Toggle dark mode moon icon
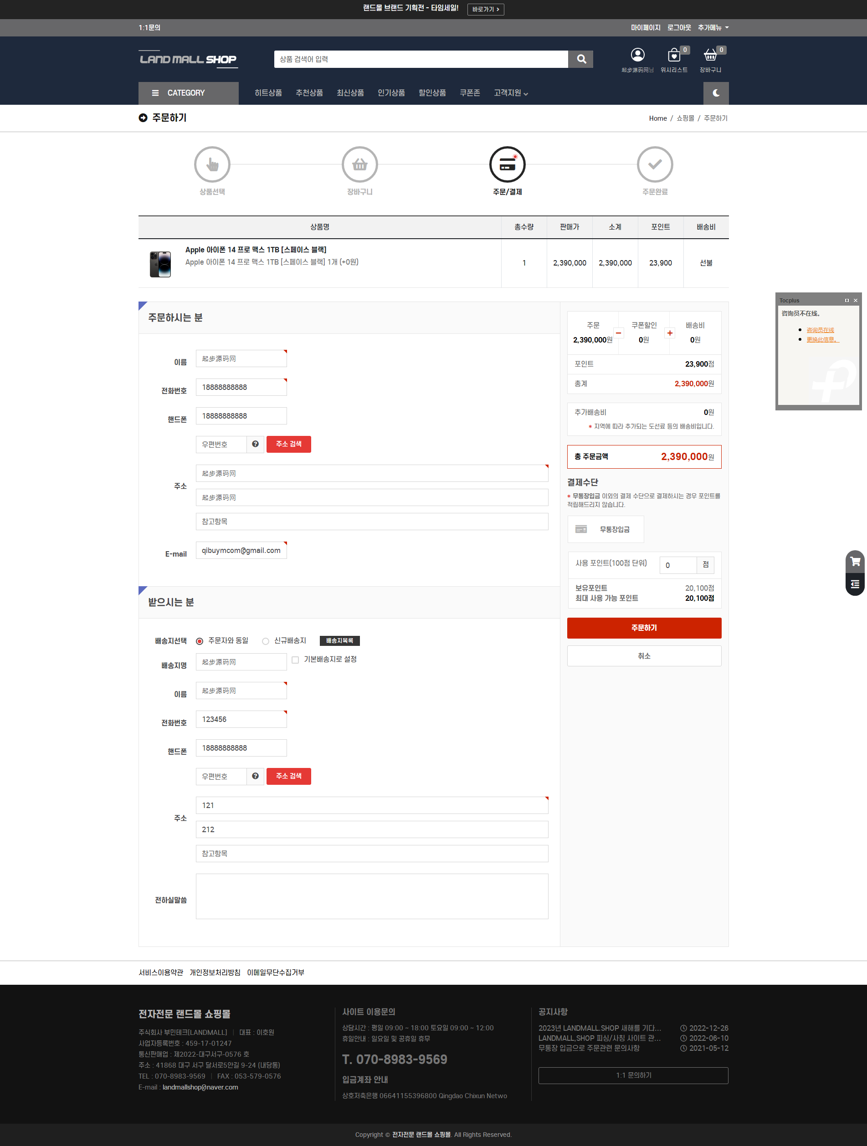The height and width of the screenshot is (1146, 867). [716, 93]
